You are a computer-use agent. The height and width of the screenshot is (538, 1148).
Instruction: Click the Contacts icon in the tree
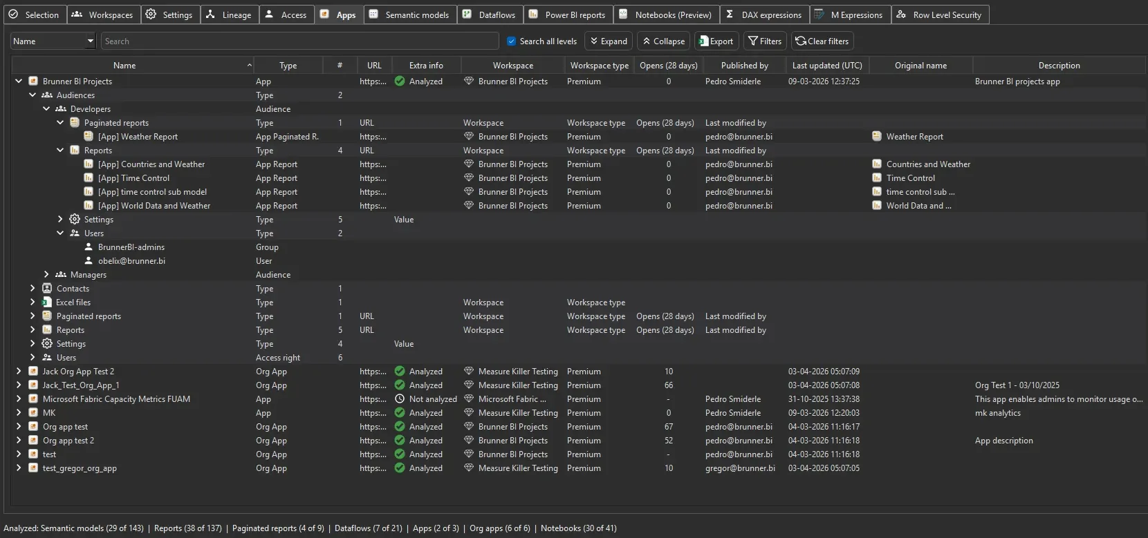click(47, 289)
